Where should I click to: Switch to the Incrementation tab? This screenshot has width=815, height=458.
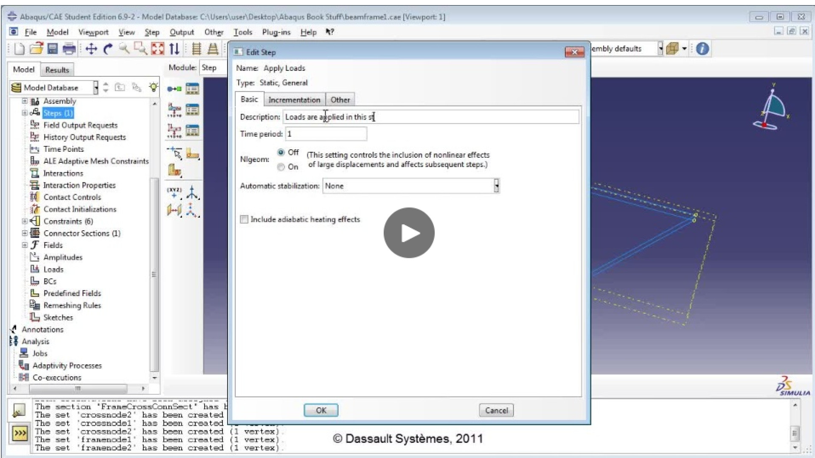[x=294, y=100]
